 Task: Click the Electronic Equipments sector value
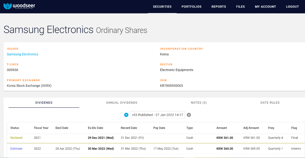click(177, 70)
